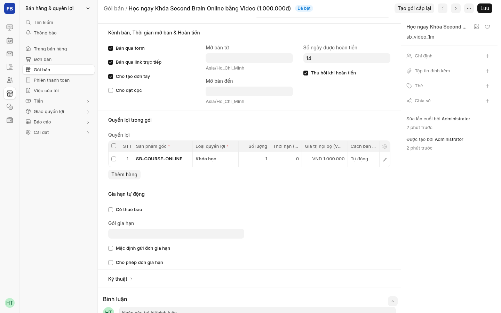The image size is (501, 313).
Task: Click the Thêm hàng button
Action: pyautogui.click(x=124, y=175)
